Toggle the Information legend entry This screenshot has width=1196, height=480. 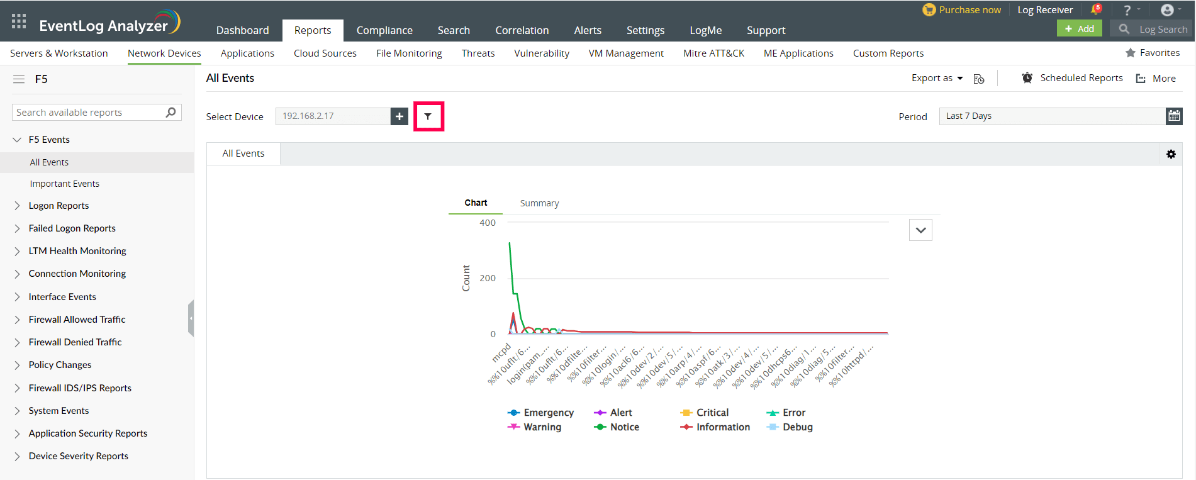pos(715,427)
